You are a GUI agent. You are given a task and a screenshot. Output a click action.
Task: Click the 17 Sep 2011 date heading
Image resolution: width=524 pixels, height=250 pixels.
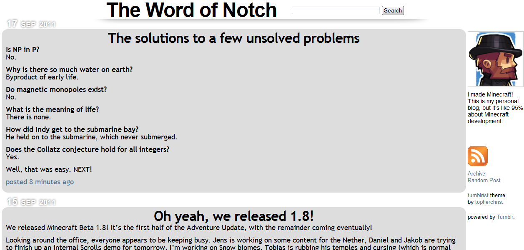pos(31,24)
